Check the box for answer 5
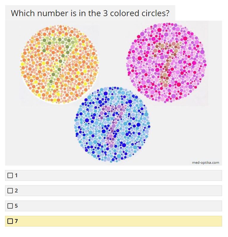Viewport: 228px width, 237px height. (10, 206)
